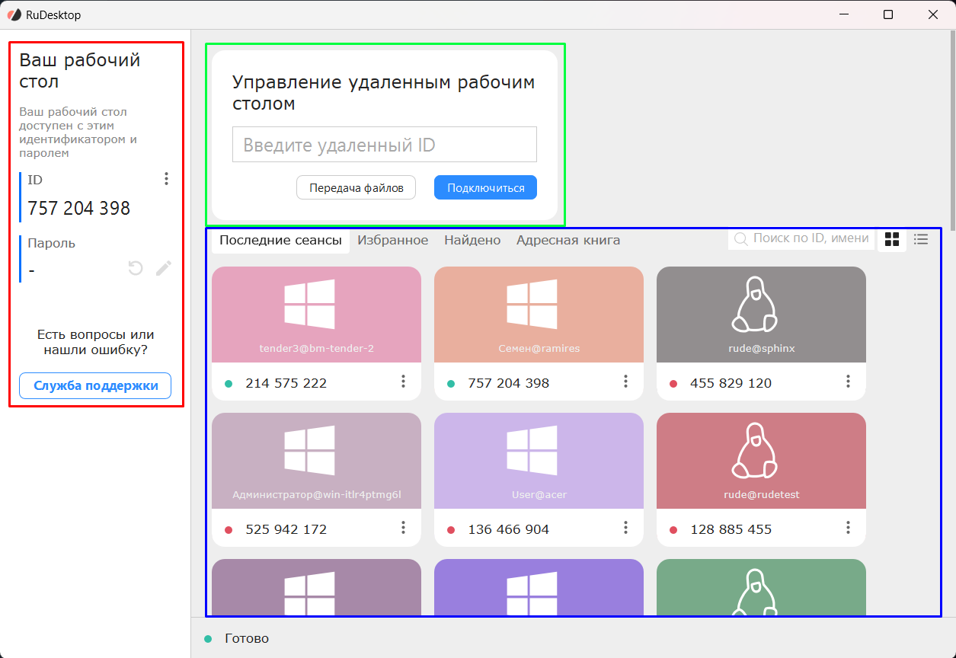Open the three-dot menu for 214 575 222
The width and height of the screenshot is (956, 658).
pos(404,382)
